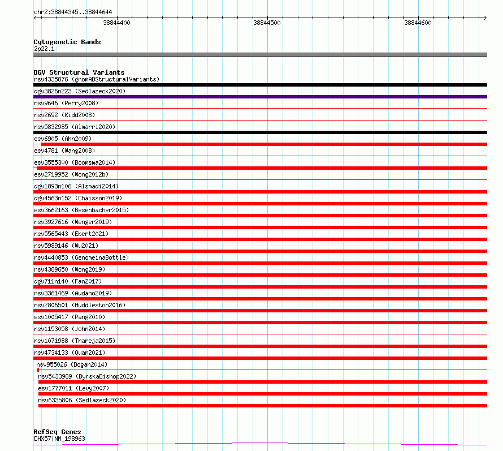Image resolution: width=503 pixels, height=451 pixels.
Task: Open variant nsv4734133 (Quan2021)
Action: pos(70,353)
